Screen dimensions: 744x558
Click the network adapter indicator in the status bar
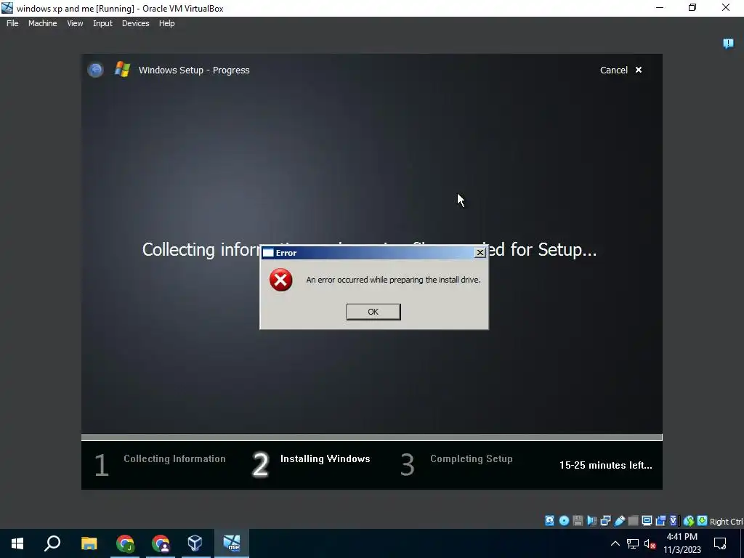click(x=605, y=520)
